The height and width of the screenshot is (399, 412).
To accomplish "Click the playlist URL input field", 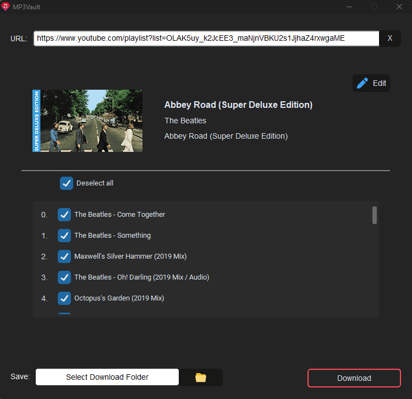I will [x=206, y=39].
